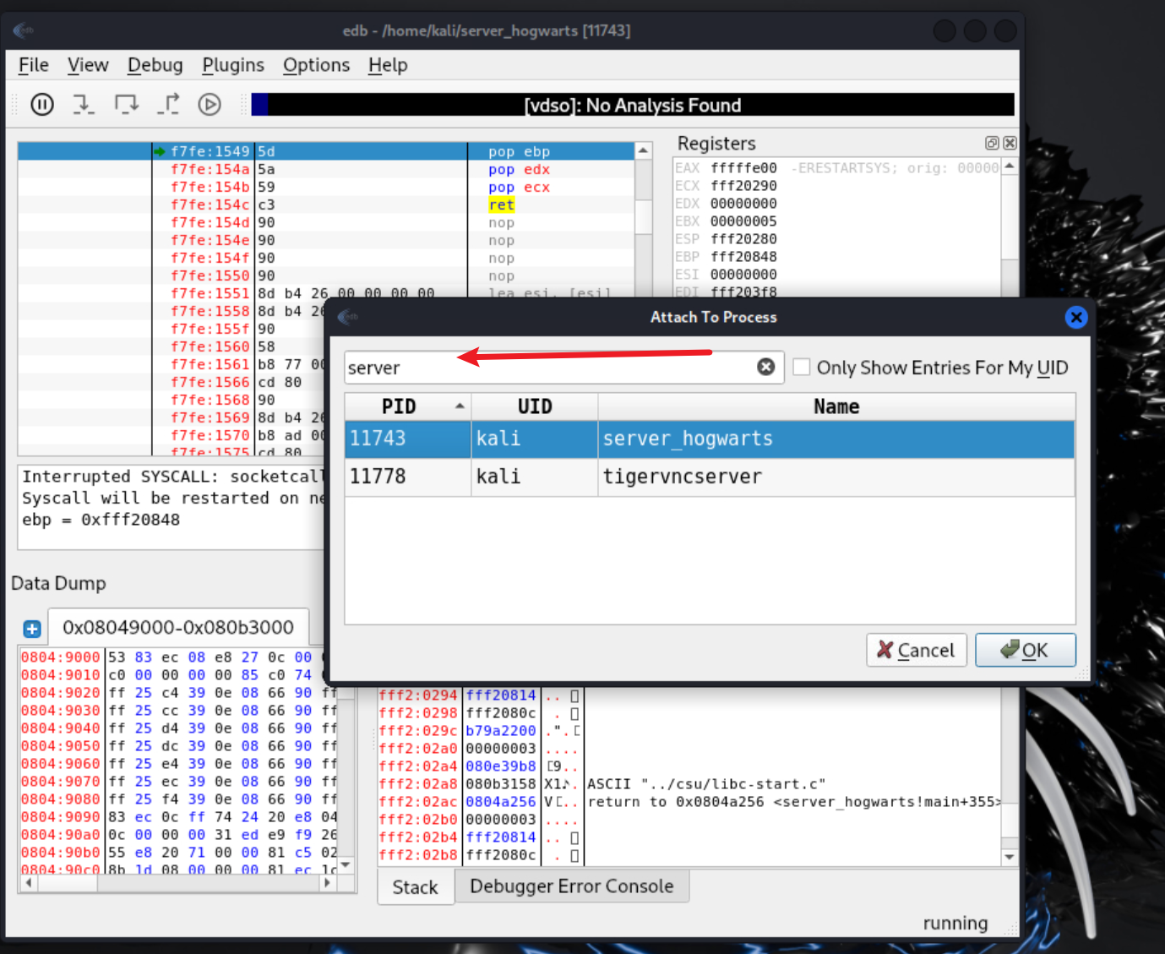Click the ESP register value fff20280
Screen dimensions: 1165x954
pos(743,239)
